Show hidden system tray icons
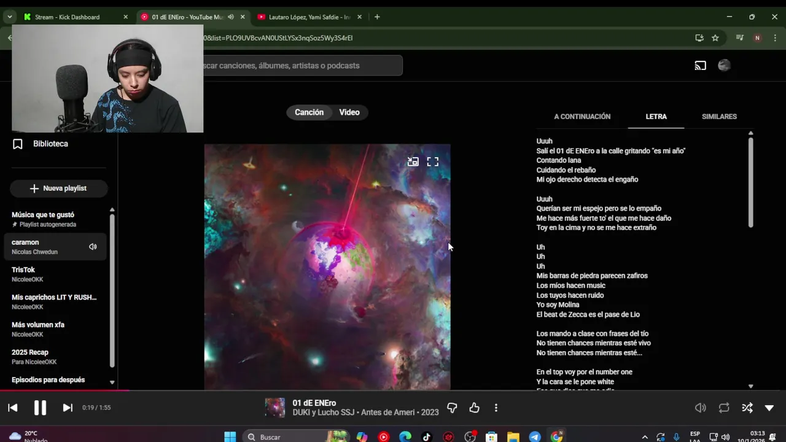 [644, 437]
